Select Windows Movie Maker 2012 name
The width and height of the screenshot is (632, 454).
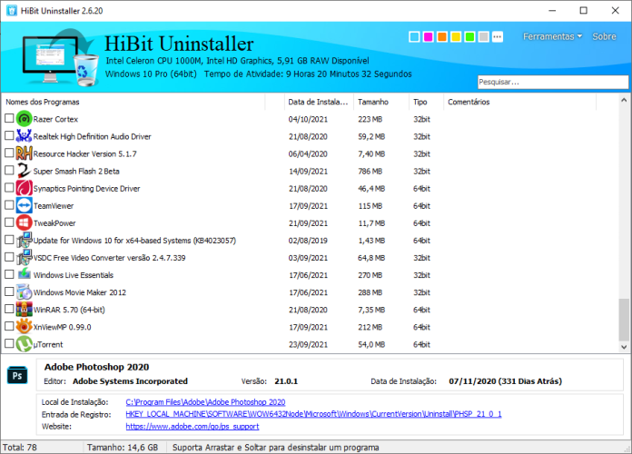tap(80, 292)
